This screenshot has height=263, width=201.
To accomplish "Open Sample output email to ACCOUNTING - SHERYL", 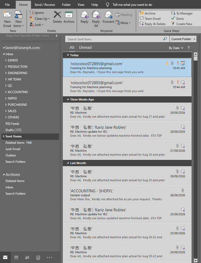I will click(127, 195).
